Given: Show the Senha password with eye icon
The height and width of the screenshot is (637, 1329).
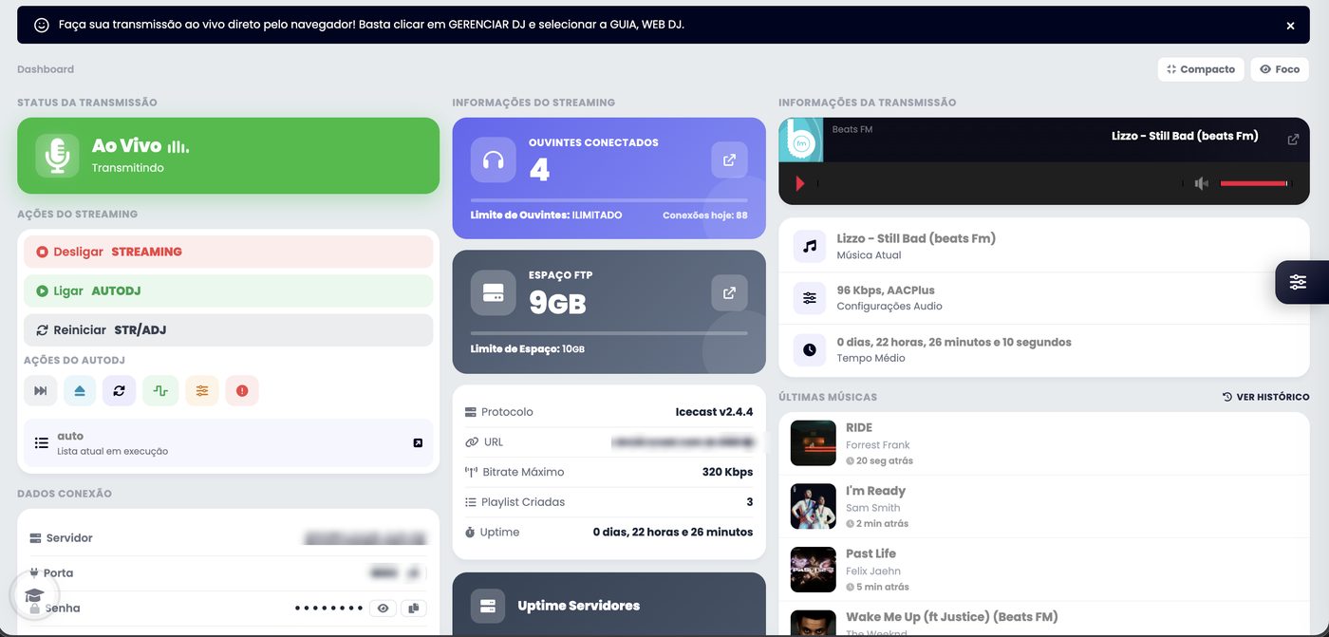Looking at the screenshot, I should (384, 609).
